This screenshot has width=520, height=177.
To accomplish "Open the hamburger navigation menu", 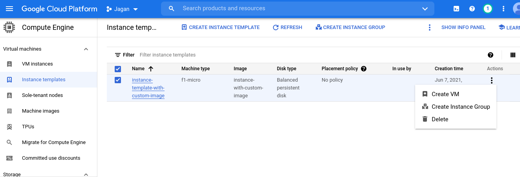I will 9,9.
